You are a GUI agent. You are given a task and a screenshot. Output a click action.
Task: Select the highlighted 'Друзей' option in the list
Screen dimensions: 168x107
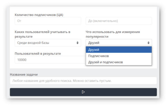(x=119, y=50)
